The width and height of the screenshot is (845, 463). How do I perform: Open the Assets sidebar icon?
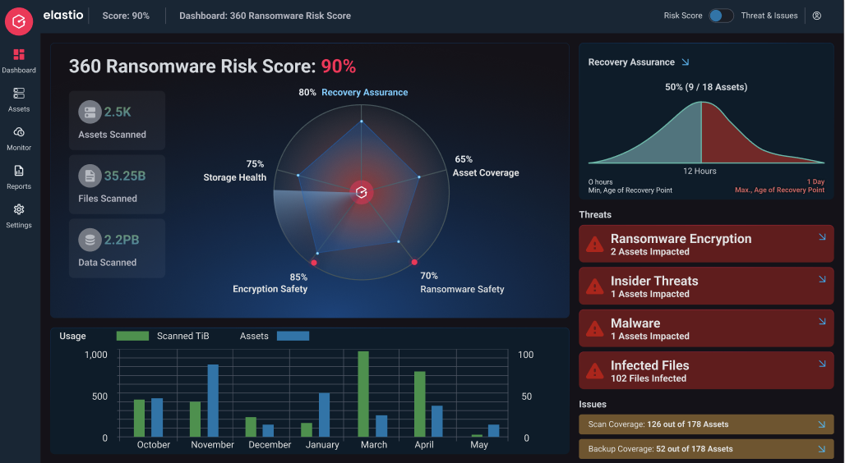pos(19,94)
